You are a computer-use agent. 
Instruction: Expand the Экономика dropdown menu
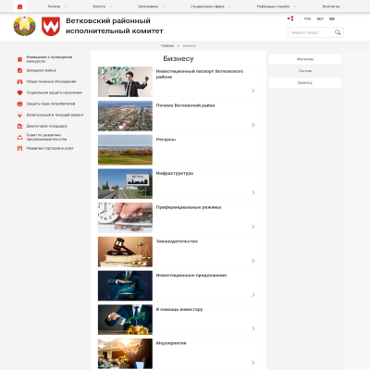coord(152,6)
